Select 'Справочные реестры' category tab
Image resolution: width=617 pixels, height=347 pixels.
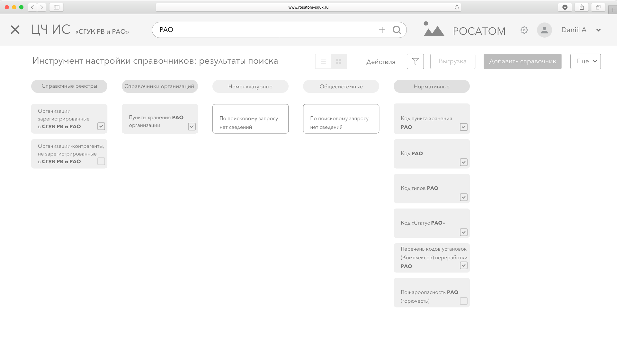69,86
